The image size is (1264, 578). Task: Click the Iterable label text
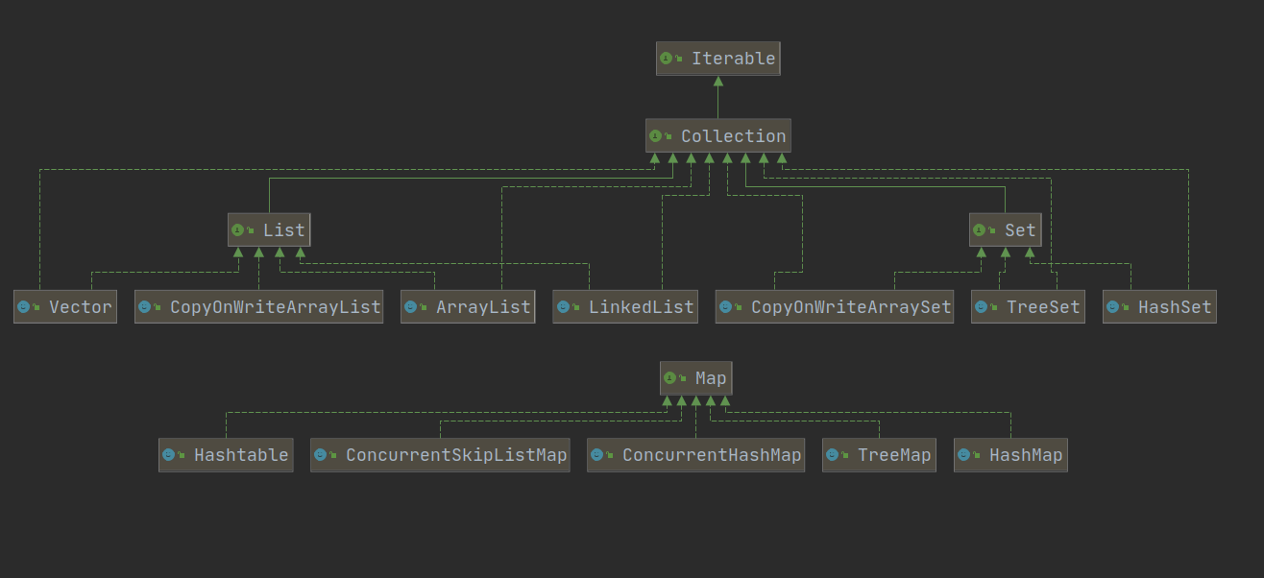point(733,59)
